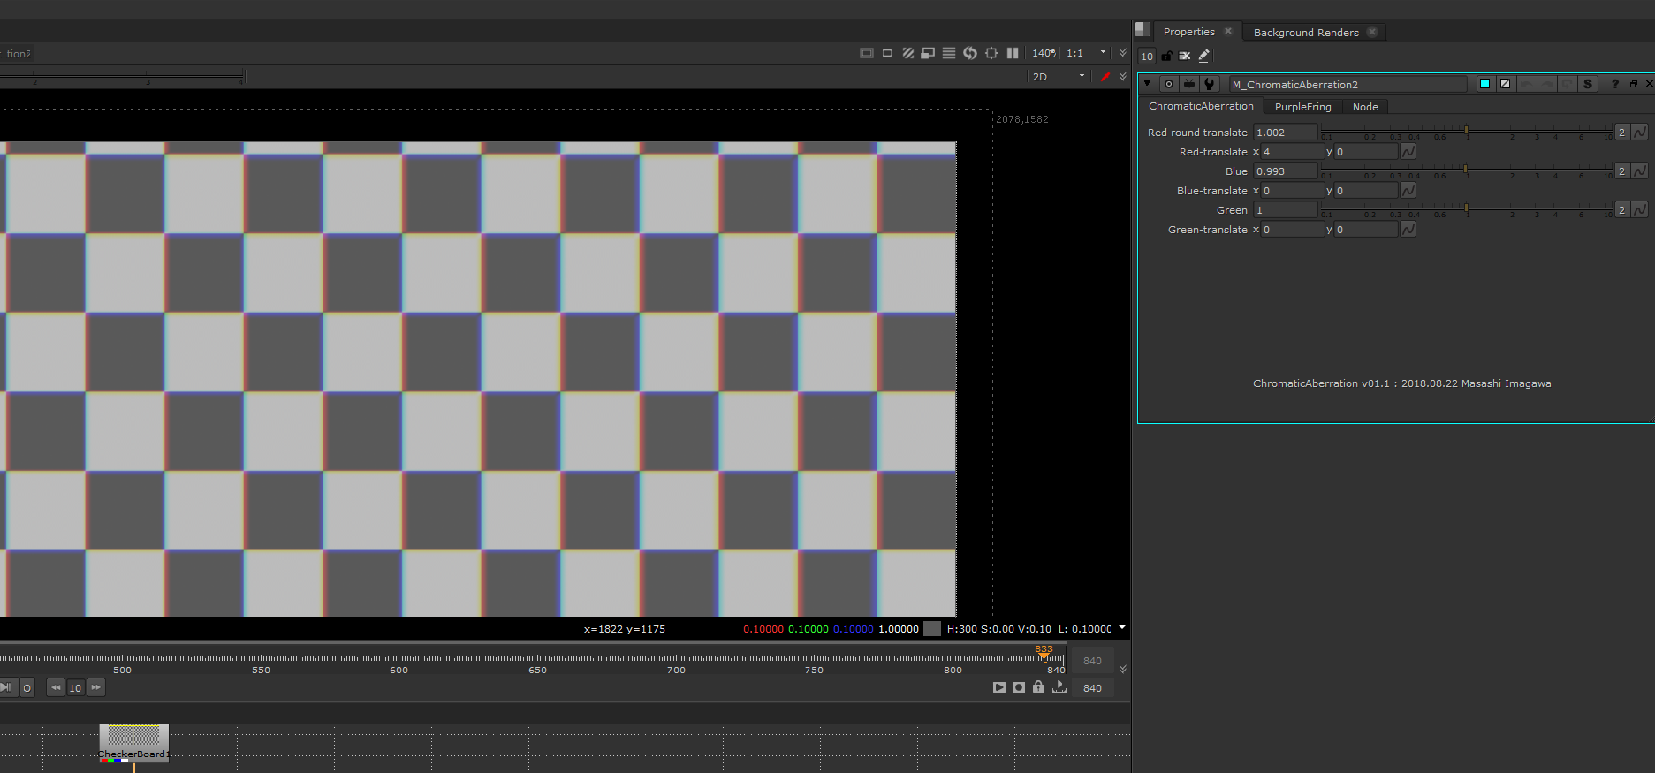
Task: Click the animation button for Red-translate
Action: coord(1408,152)
